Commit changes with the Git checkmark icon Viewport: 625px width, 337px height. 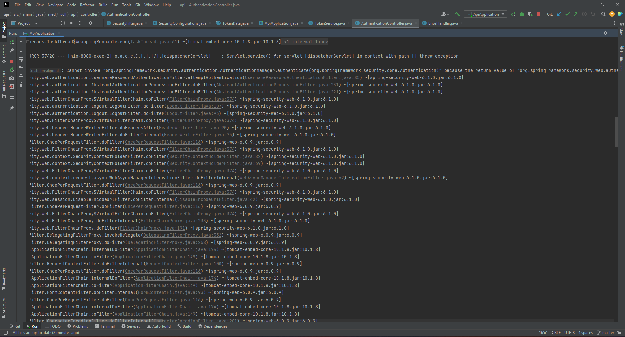coord(567,14)
